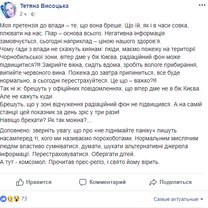Click the speech bubble comment icon

(83, 182)
